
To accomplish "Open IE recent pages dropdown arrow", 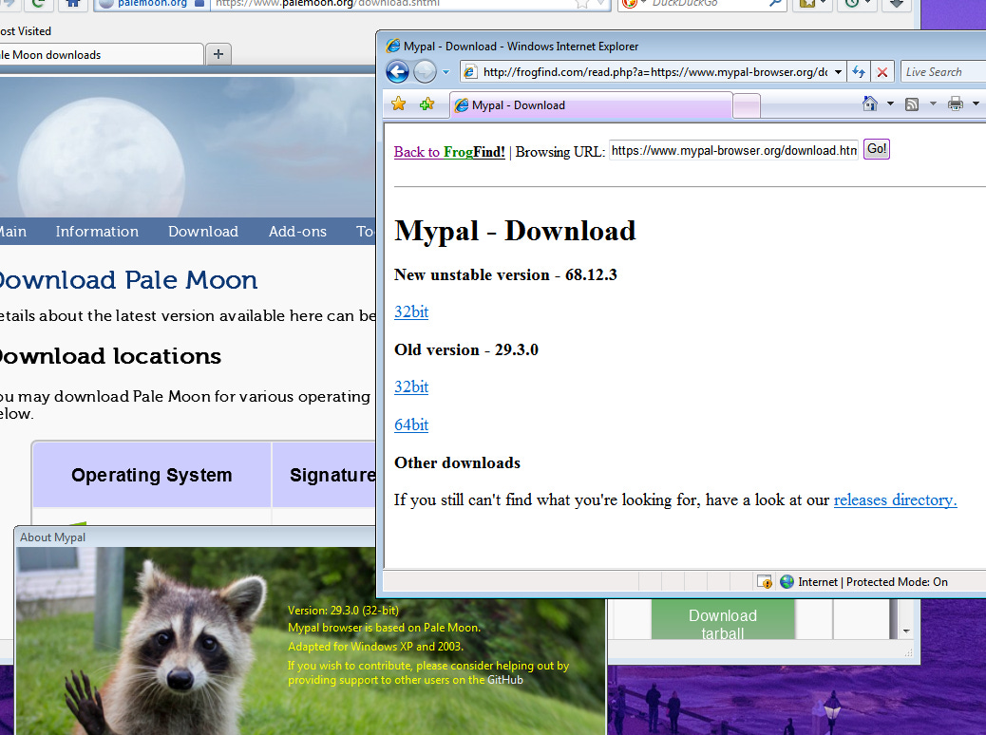I will [446, 72].
